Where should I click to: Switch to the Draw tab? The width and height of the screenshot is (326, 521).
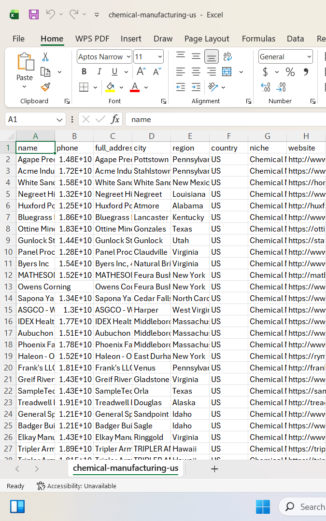pos(163,39)
